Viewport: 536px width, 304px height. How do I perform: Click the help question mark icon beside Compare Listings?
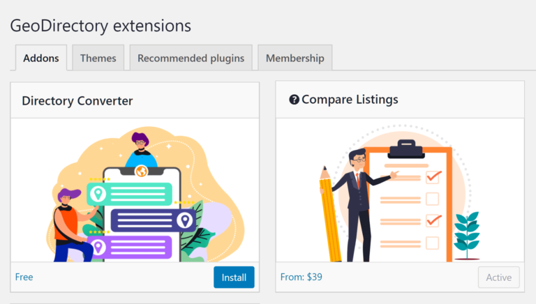[294, 100]
